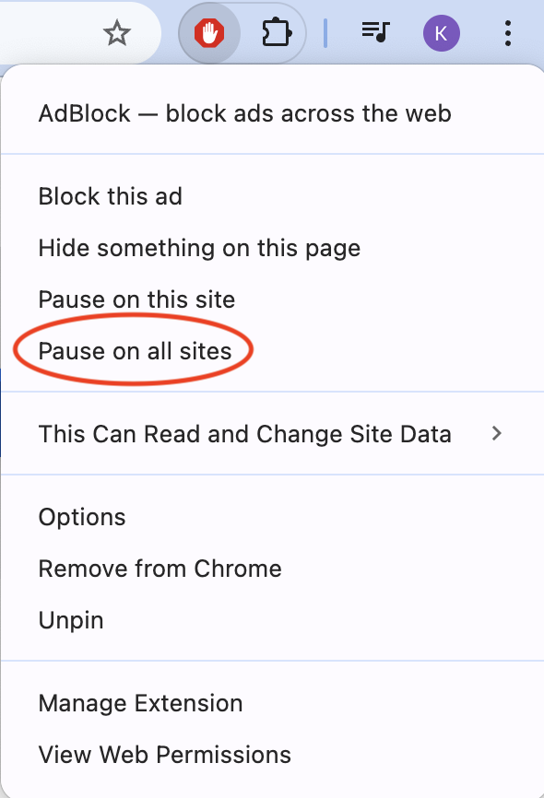Click the AdBlock hand icon in toolbar
Viewport: 544px width, 798px height.
click(209, 32)
